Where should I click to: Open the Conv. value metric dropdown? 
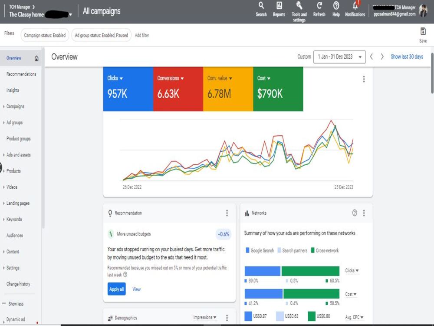(220, 78)
